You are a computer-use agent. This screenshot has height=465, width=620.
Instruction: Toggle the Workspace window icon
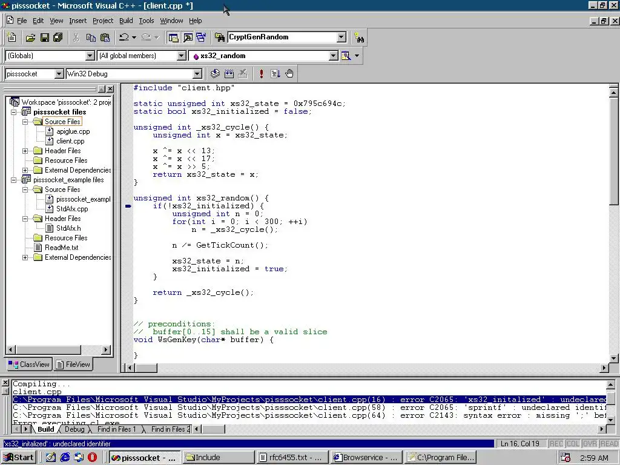[x=173, y=38]
